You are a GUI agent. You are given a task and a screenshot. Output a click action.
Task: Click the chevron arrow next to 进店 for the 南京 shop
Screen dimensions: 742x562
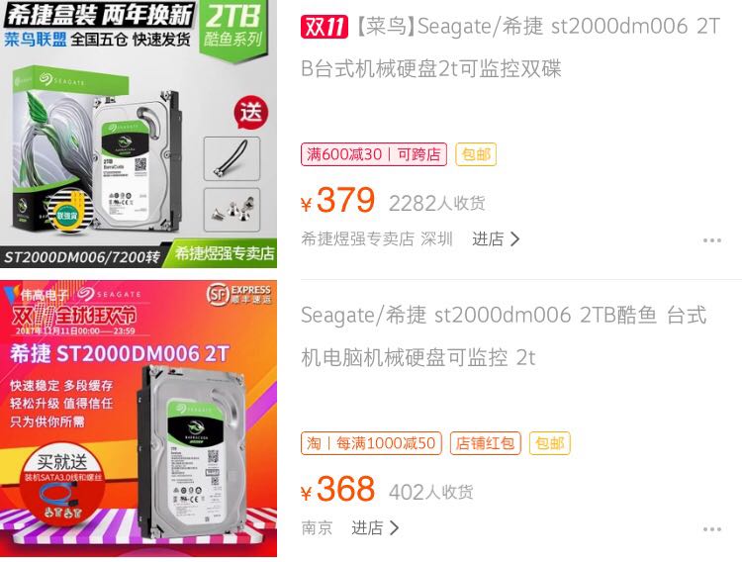[x=394, y=527]
